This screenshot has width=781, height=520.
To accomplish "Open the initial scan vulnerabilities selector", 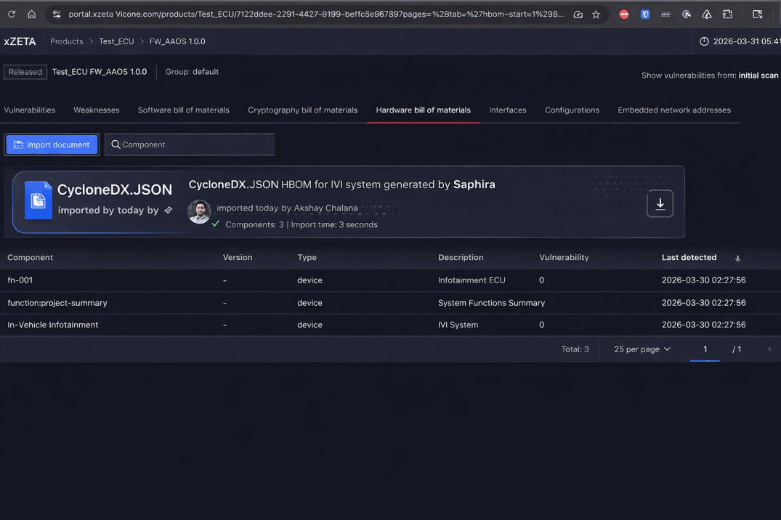I will 758,76.
